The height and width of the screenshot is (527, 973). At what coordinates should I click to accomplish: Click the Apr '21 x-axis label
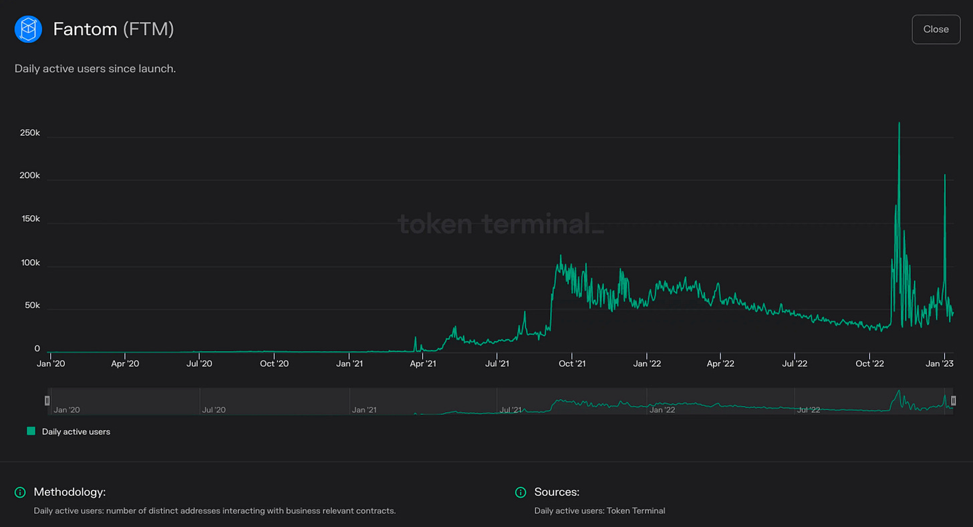422,364
